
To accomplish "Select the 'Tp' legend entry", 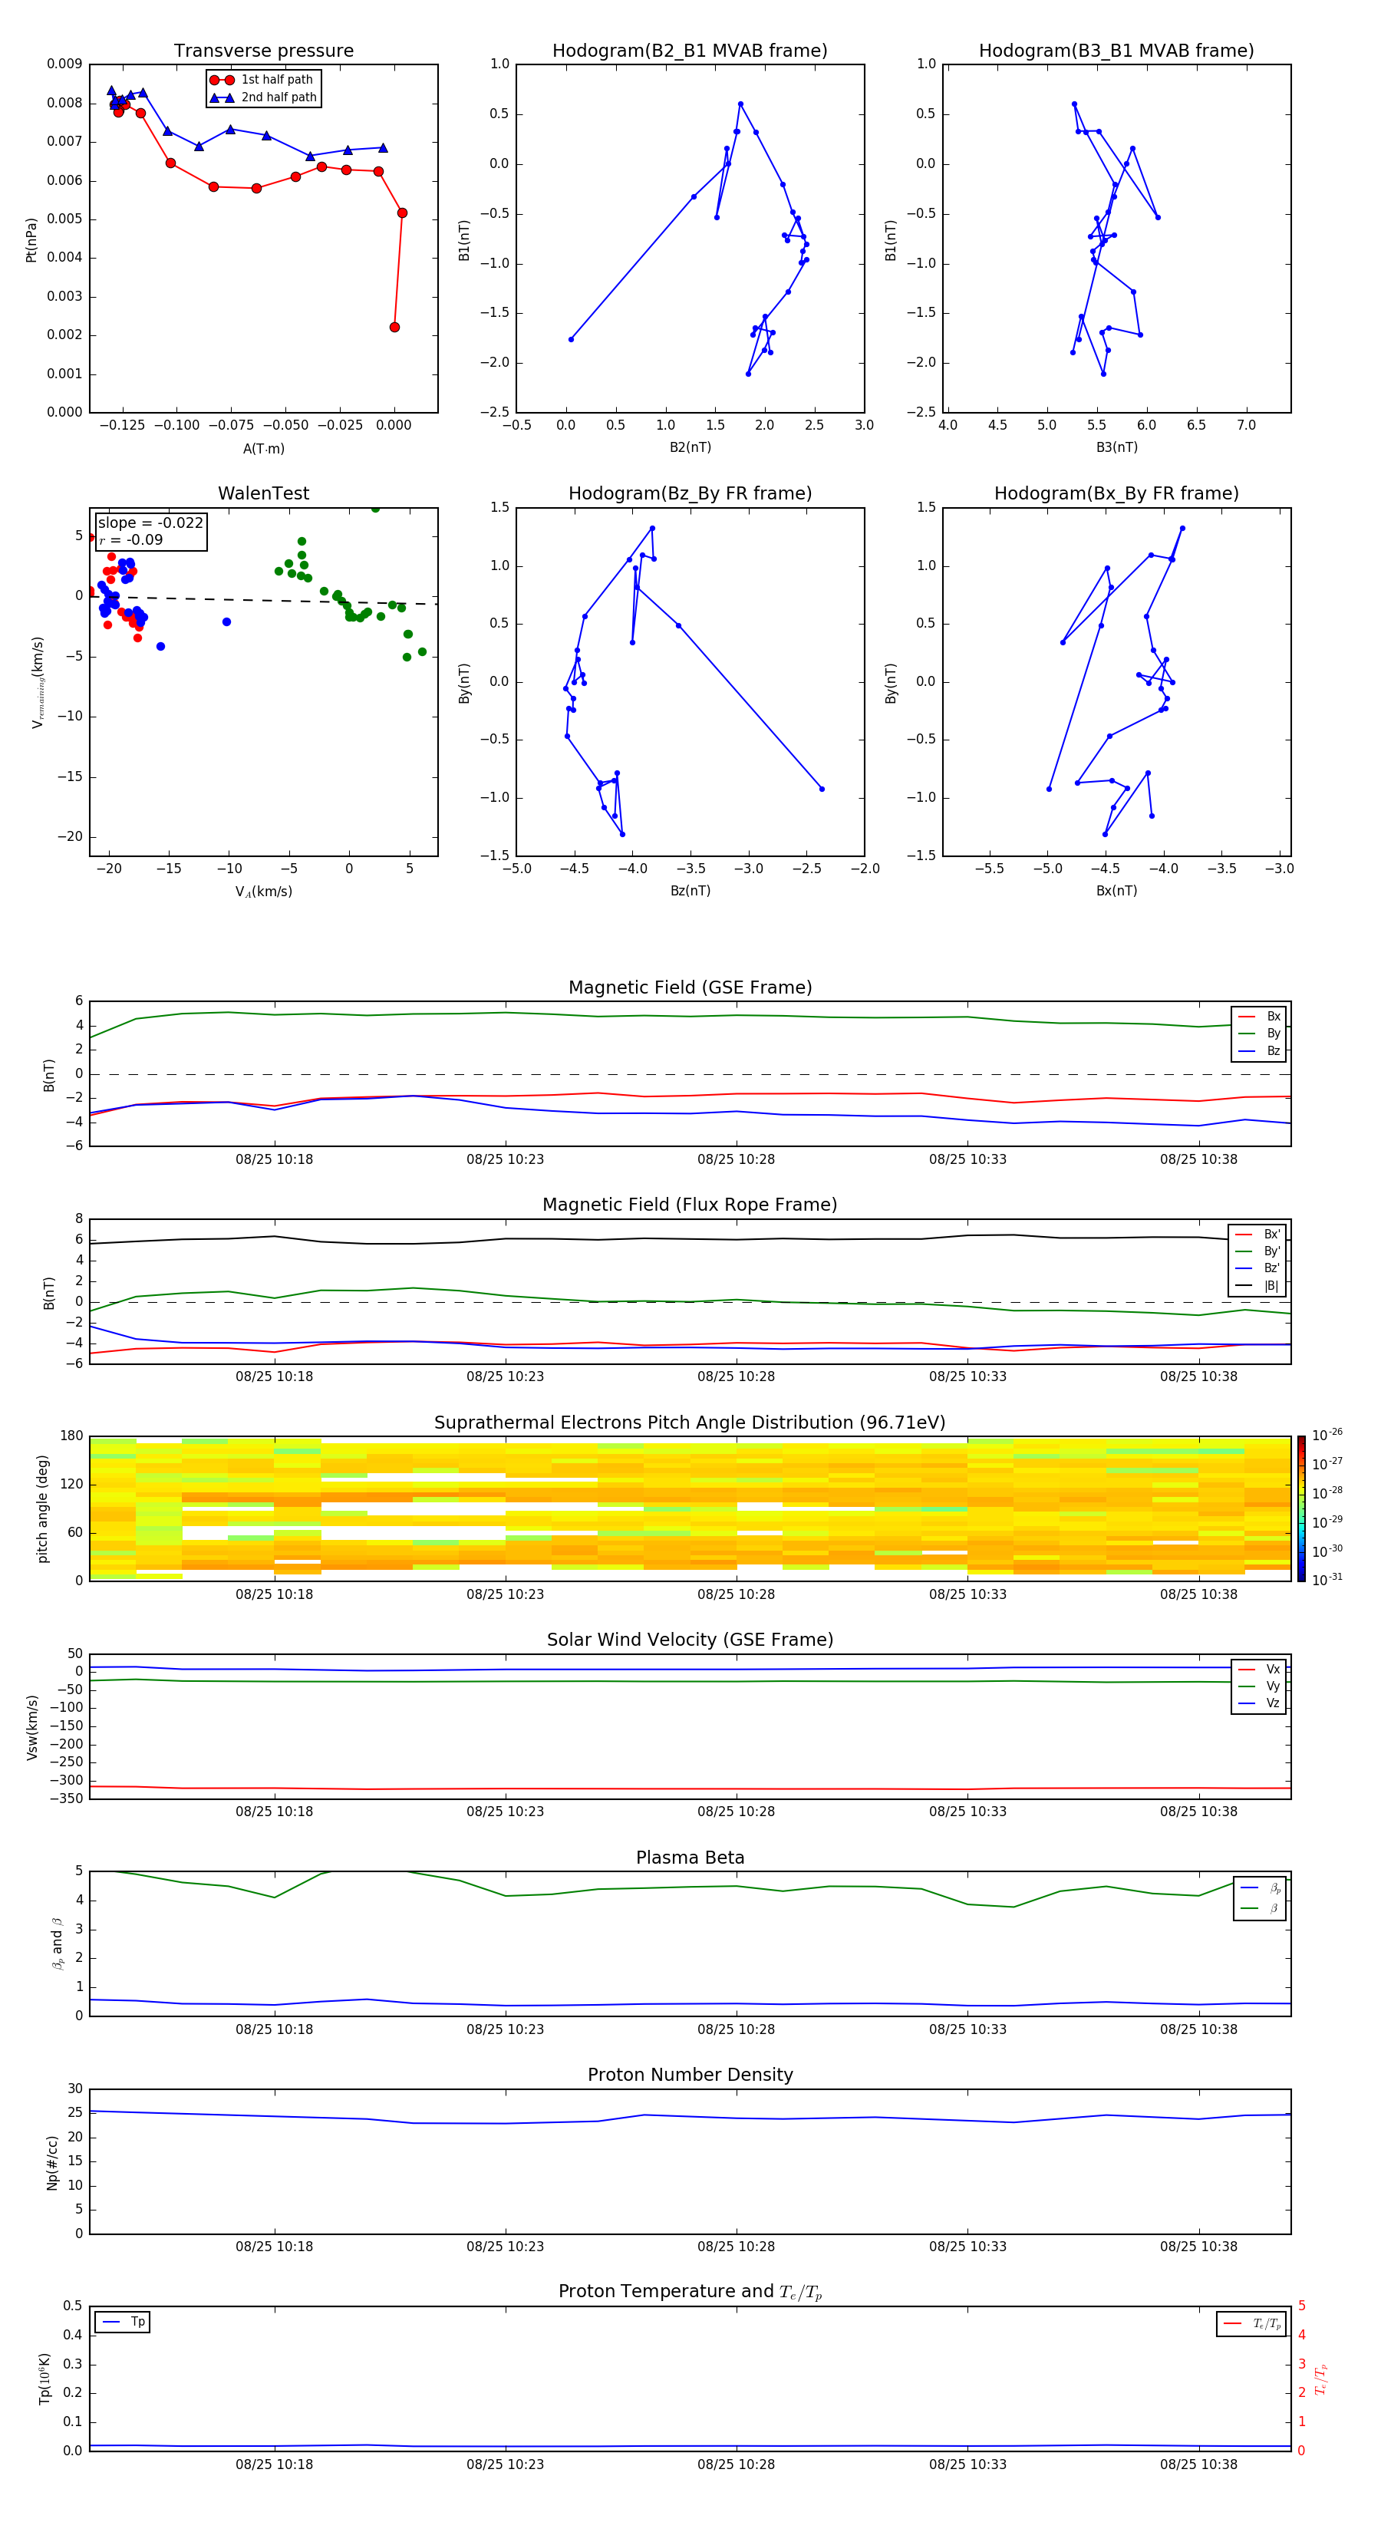I will [x=123, y=2322].
